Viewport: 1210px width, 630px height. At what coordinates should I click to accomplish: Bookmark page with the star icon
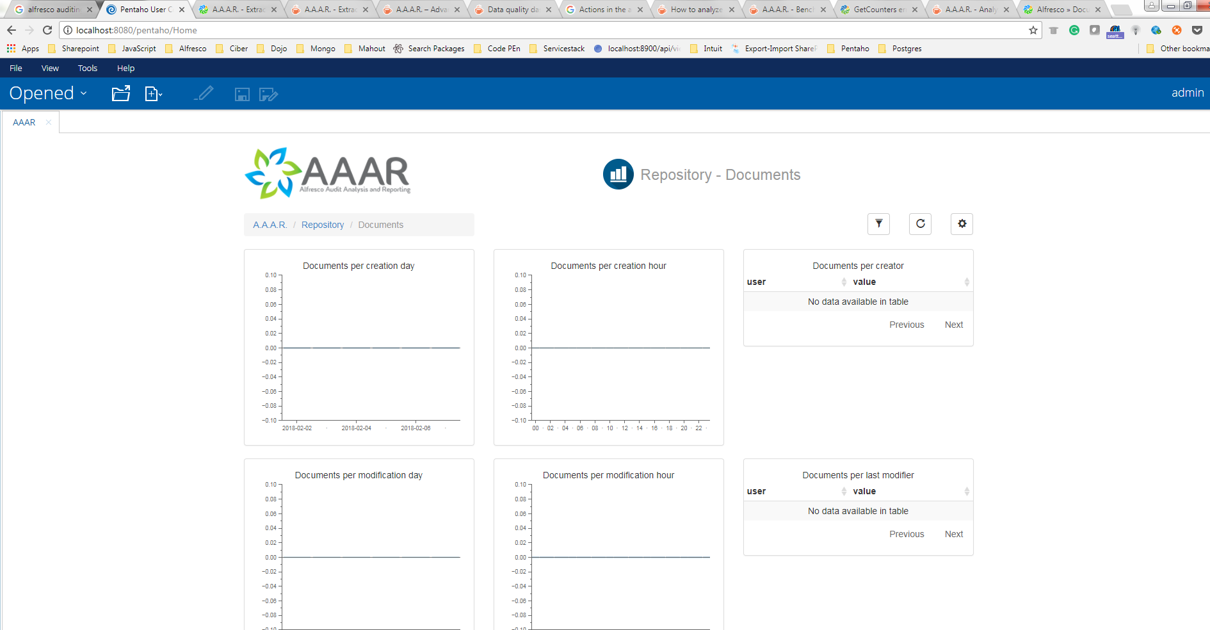click(1033, 30)
